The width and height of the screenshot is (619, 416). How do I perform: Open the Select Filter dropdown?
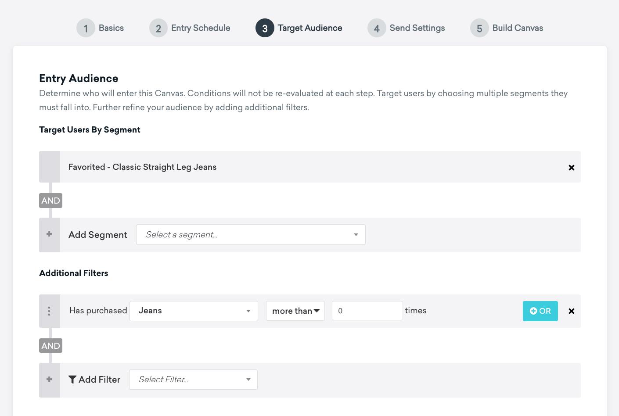(193, 380)
